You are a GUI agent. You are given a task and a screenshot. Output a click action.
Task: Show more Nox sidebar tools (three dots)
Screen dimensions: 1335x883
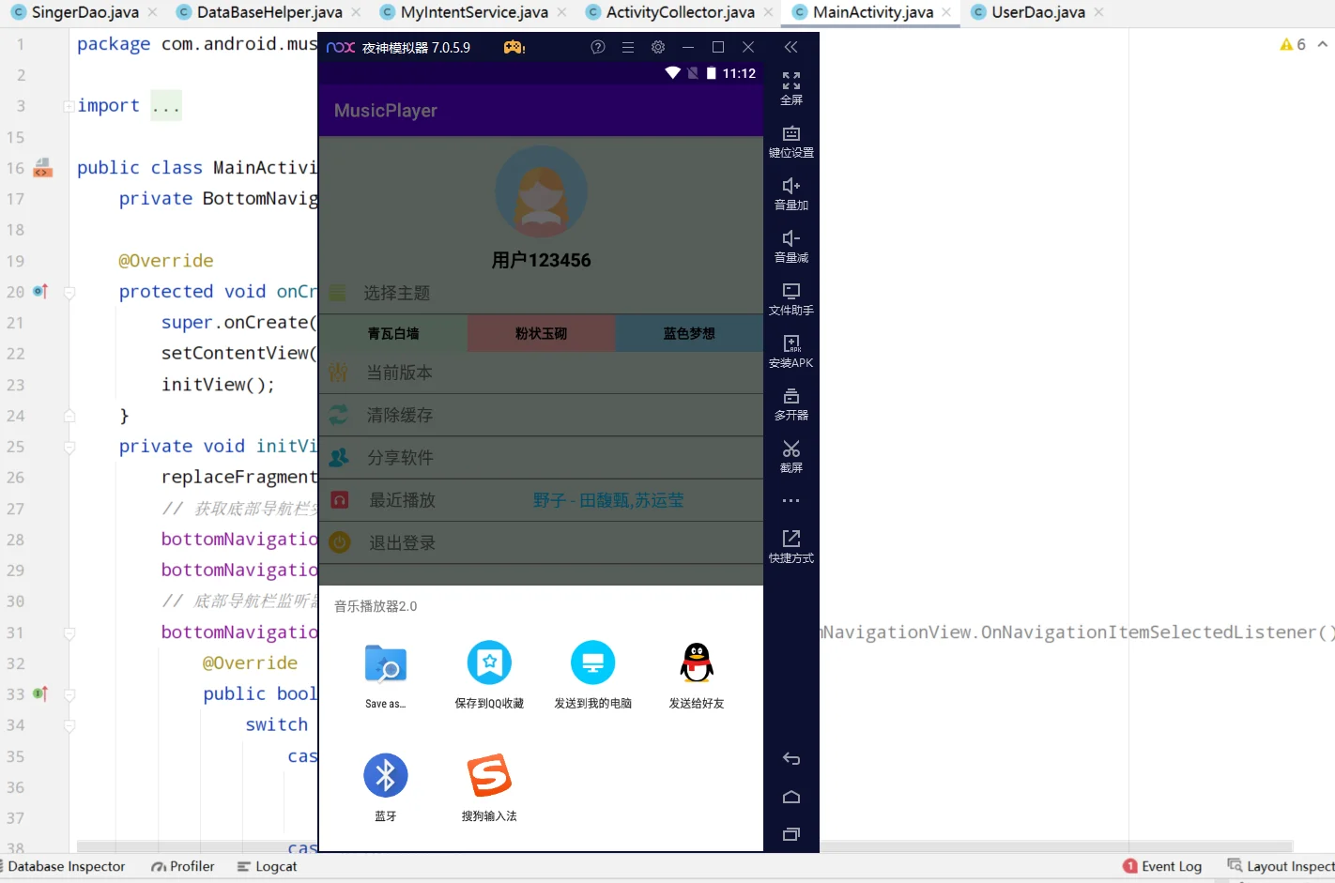click(x=791, y=501)
